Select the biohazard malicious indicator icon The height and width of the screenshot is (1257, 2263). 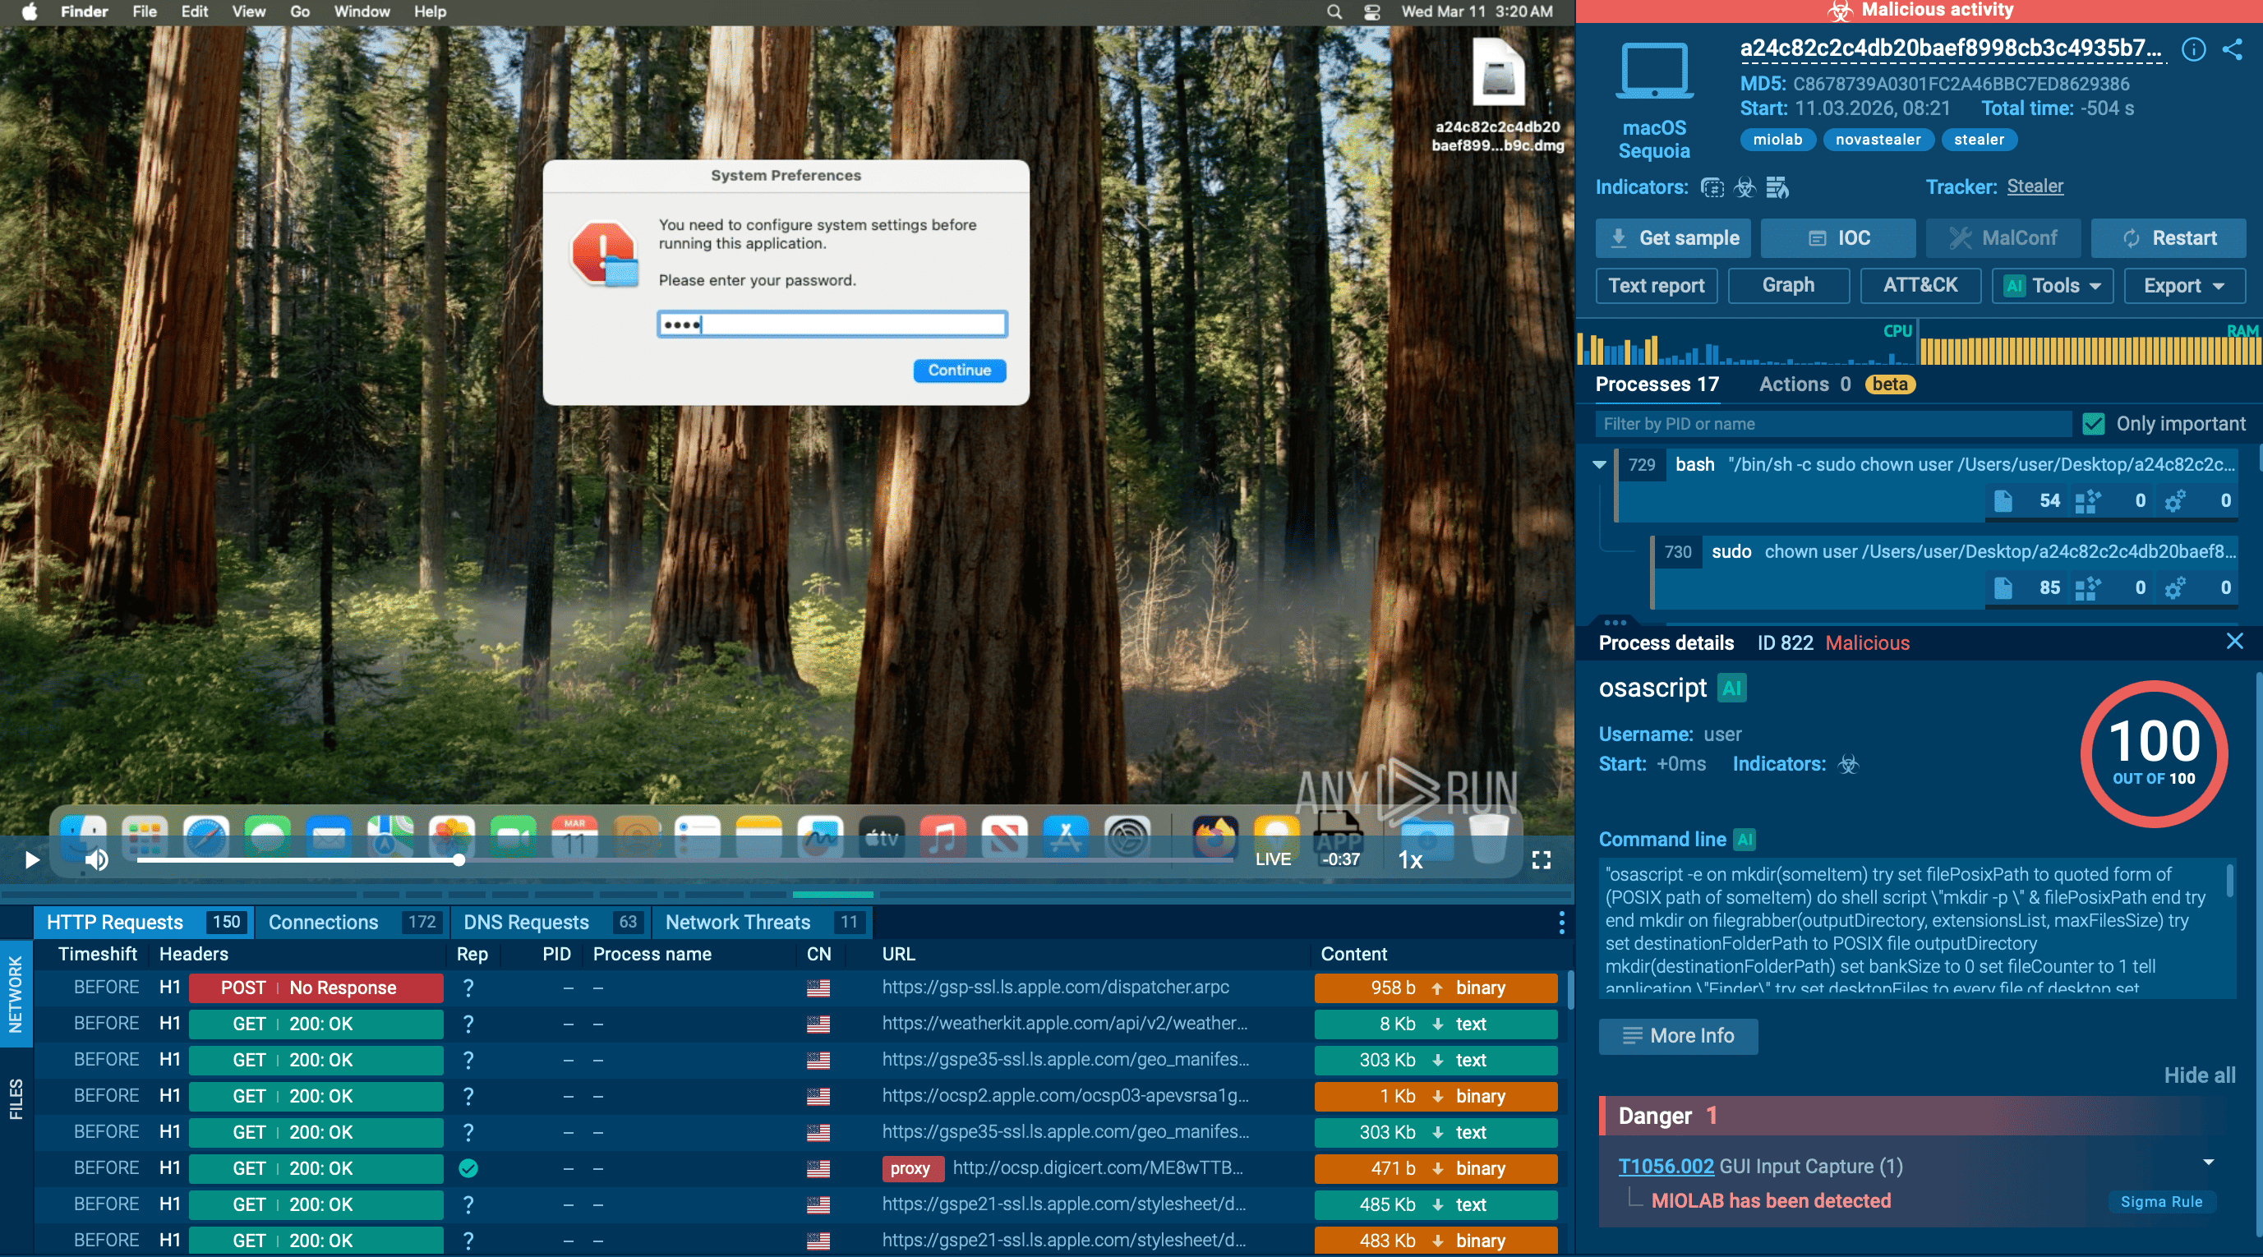click(1745, 188)
